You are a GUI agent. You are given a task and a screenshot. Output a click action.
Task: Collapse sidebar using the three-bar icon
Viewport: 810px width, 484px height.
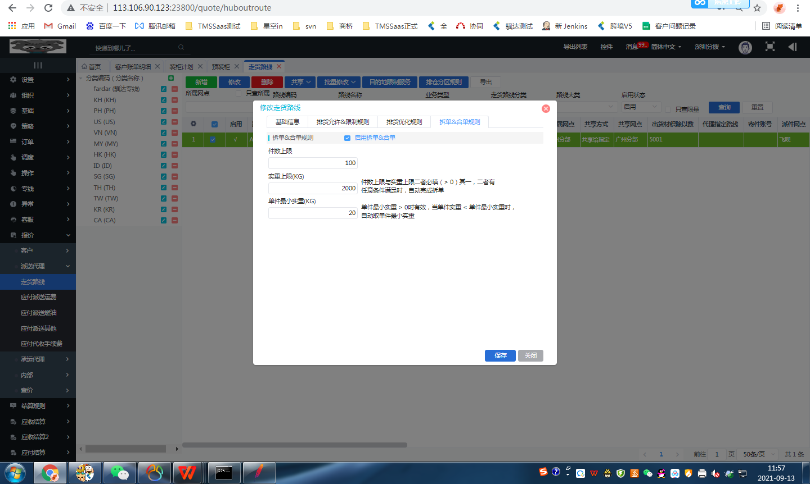click(38, 65)
